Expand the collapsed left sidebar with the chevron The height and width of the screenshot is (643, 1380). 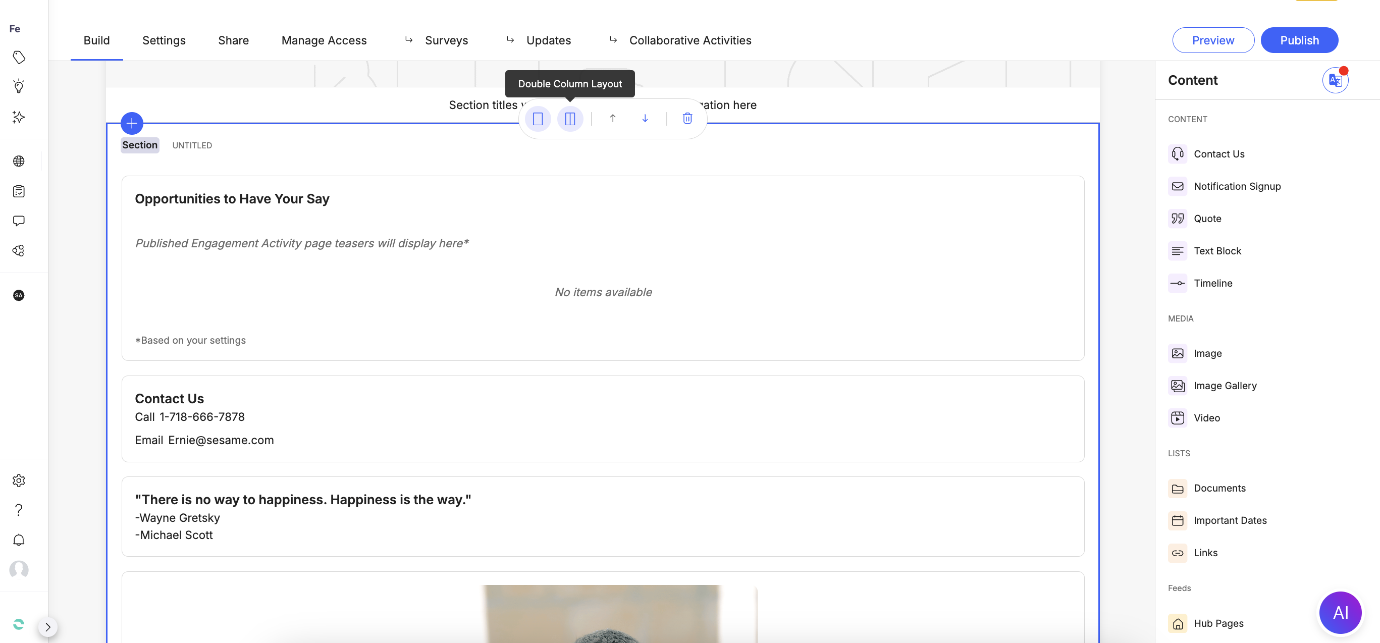tap(47, 626)
